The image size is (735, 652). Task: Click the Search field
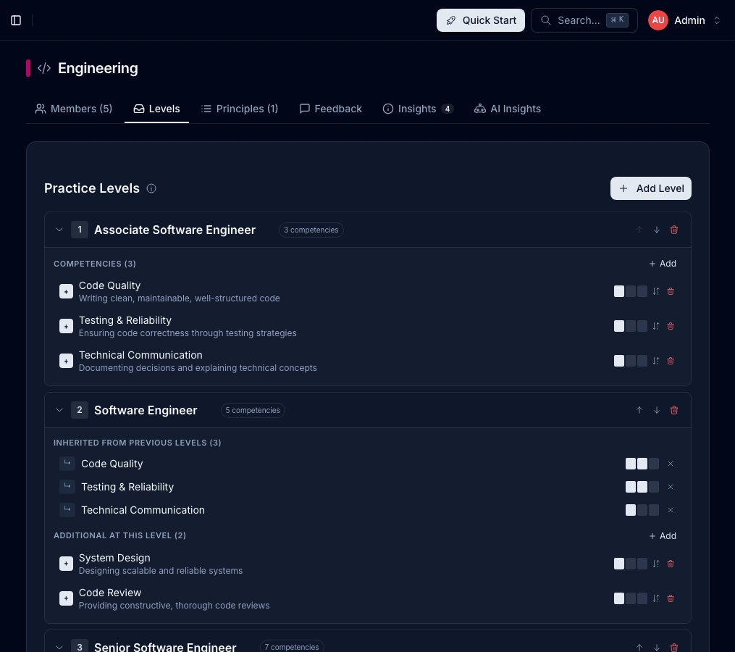(x=584, y=20)
